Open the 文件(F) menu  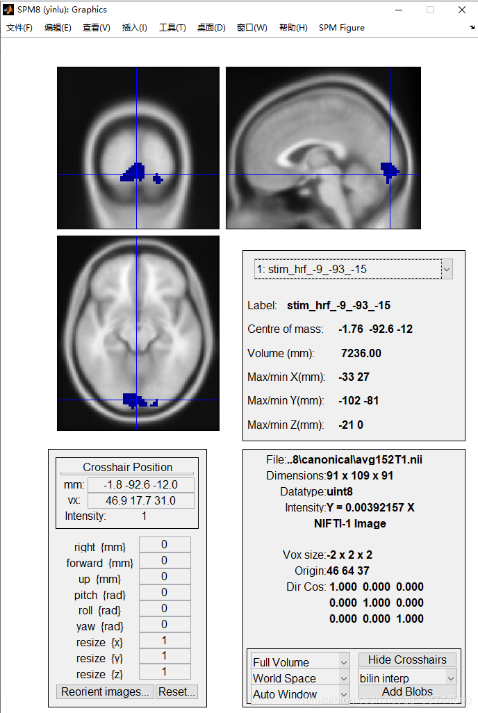click(19, 28)
